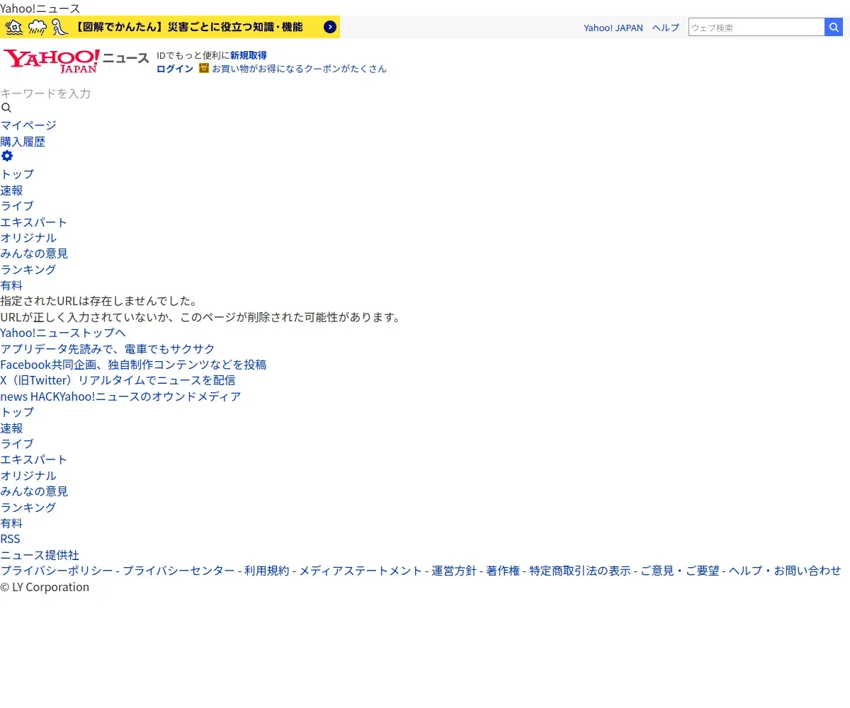
Task: Click the 新規取得 registration link
Action: 249,55
